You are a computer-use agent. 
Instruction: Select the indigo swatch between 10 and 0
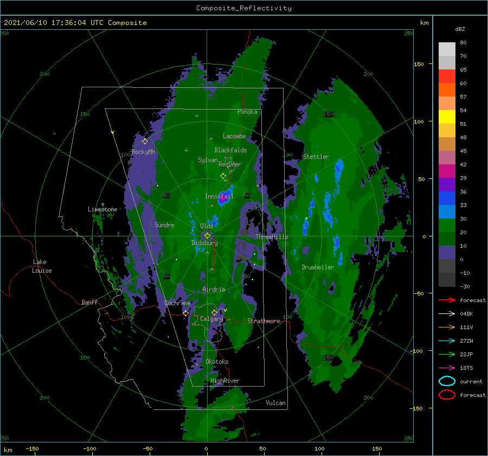click(x=447, y=253)
